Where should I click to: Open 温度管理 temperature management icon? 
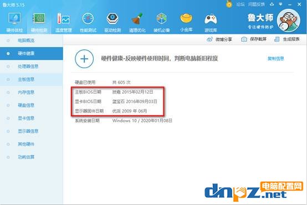click(63, 19)
